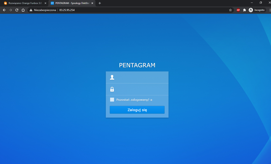Click the Incognito profile indicator

point(257,10)
